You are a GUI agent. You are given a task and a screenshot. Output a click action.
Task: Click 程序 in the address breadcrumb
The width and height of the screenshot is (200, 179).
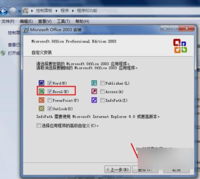[64, 11]
